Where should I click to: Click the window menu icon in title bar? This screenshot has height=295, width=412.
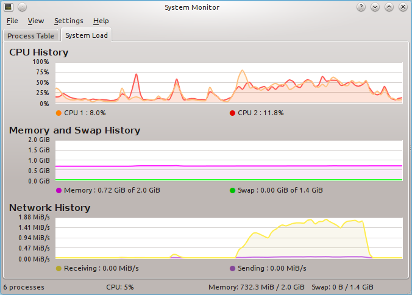[9, 7]
